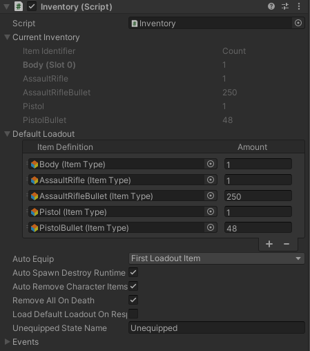The height and width of the screenshot is (351, 310).
Task: Click the Unequipped State Name text field
Action: tap(217, 328)
